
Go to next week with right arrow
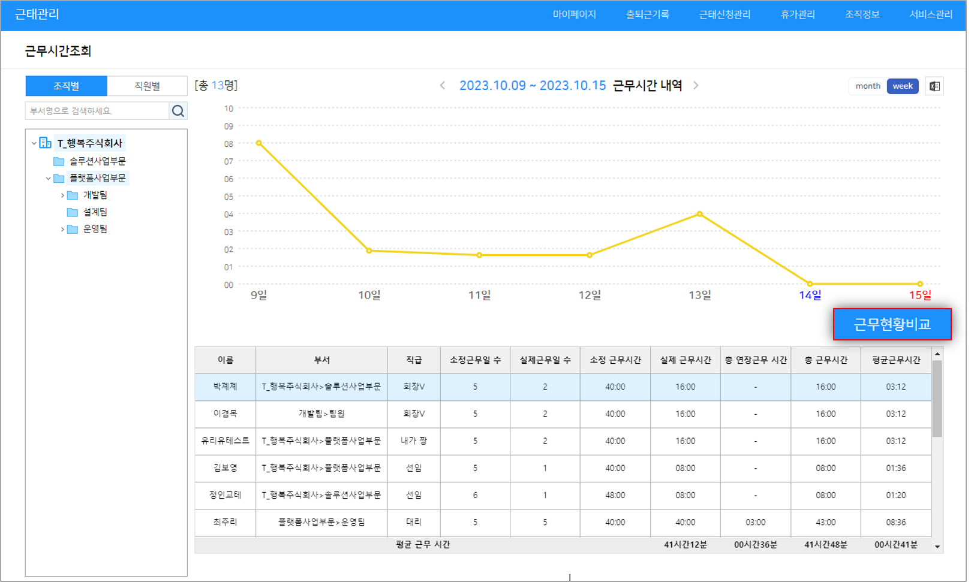[x=696, y=86]
